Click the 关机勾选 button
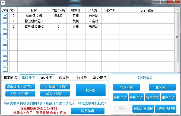The height and width of the screenshot is (116, 181). 136,97
